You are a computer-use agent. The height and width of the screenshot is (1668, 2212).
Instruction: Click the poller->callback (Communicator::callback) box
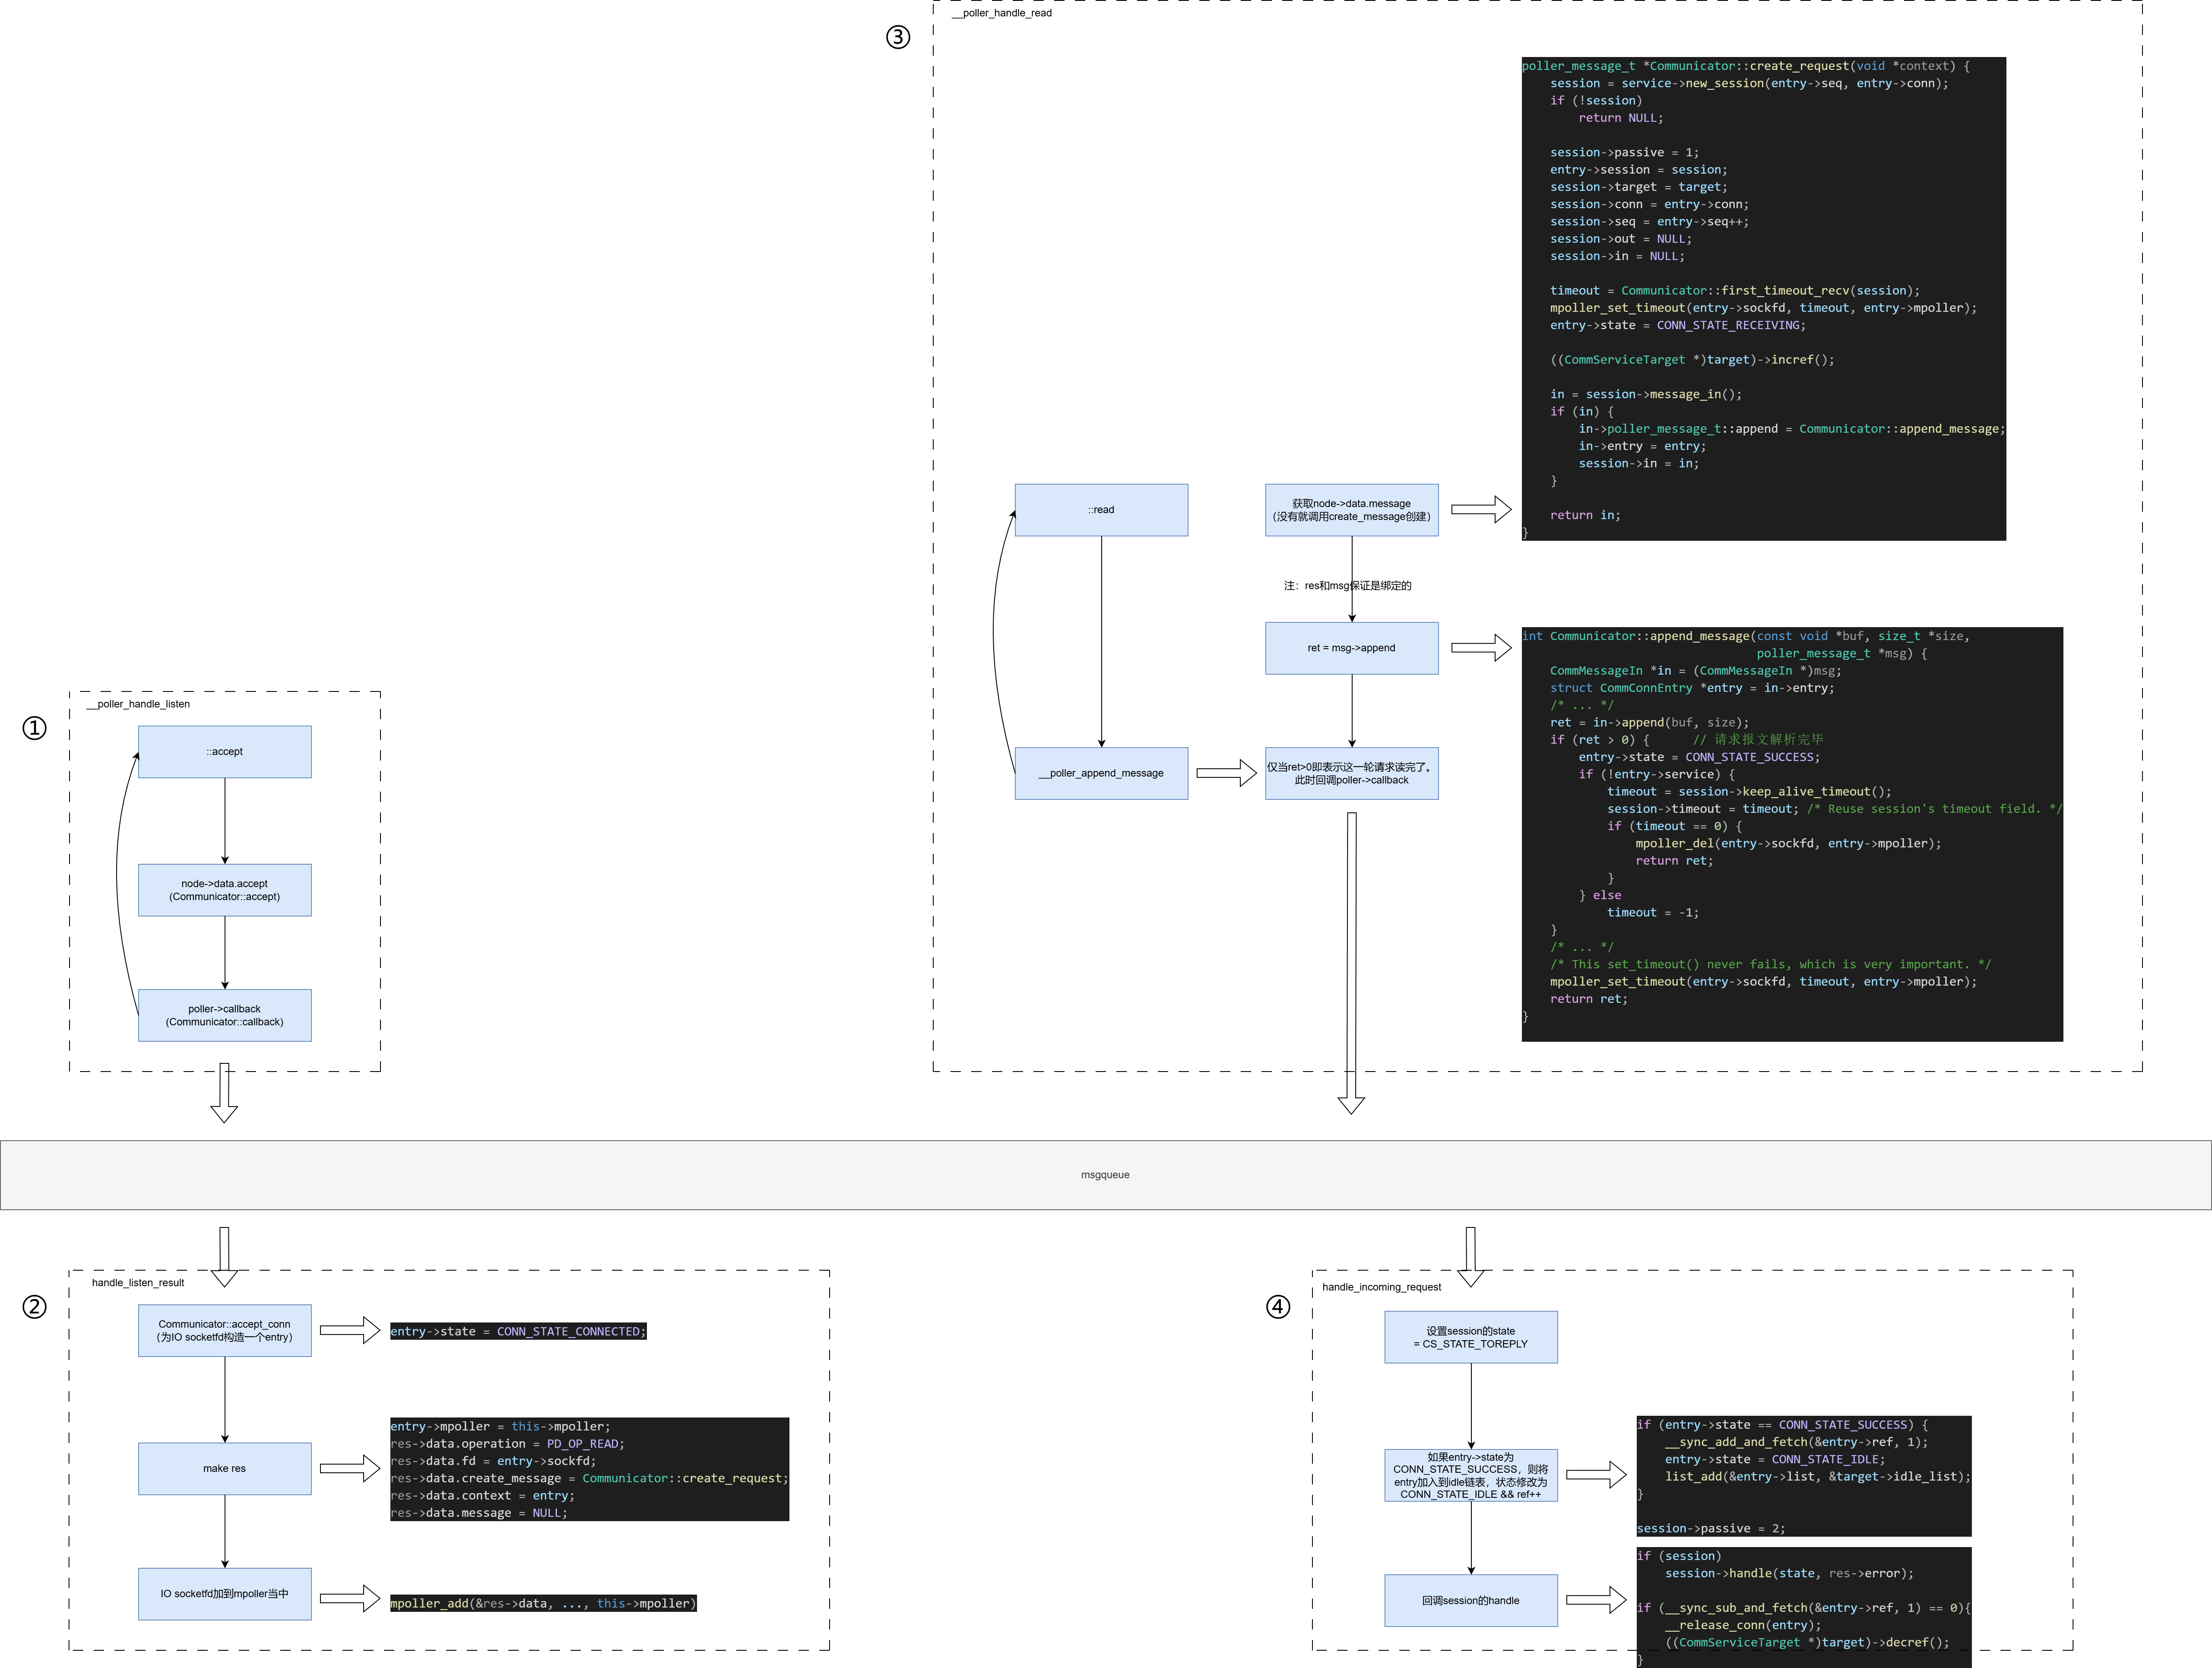(224, 1015)
